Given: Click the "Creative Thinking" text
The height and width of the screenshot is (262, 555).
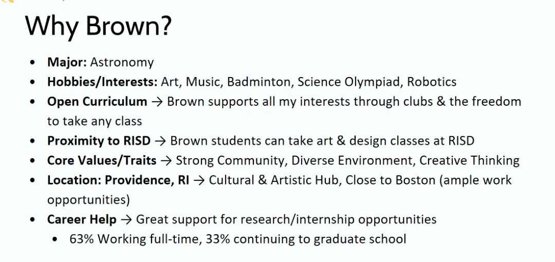Looking at the screenshot, I should [469, 161].
